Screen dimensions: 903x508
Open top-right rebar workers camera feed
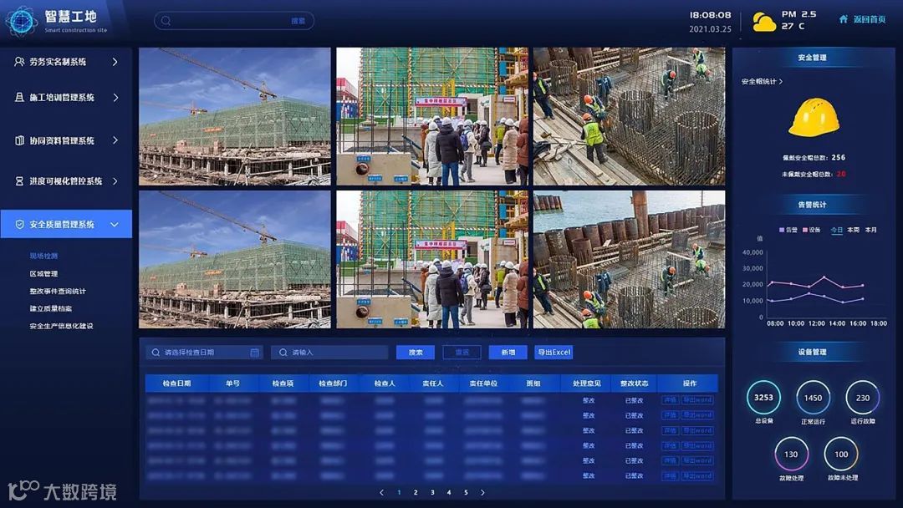[x=629, y=116]
